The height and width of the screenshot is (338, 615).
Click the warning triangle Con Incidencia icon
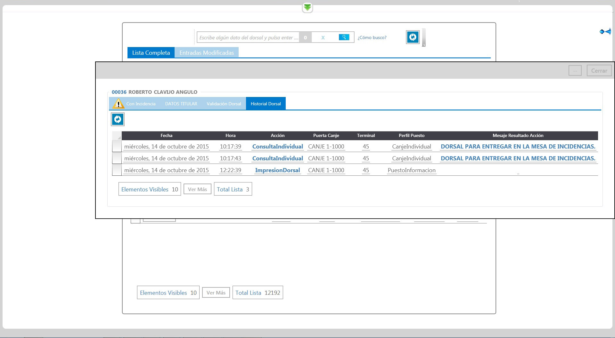click(x=119, y=104)
